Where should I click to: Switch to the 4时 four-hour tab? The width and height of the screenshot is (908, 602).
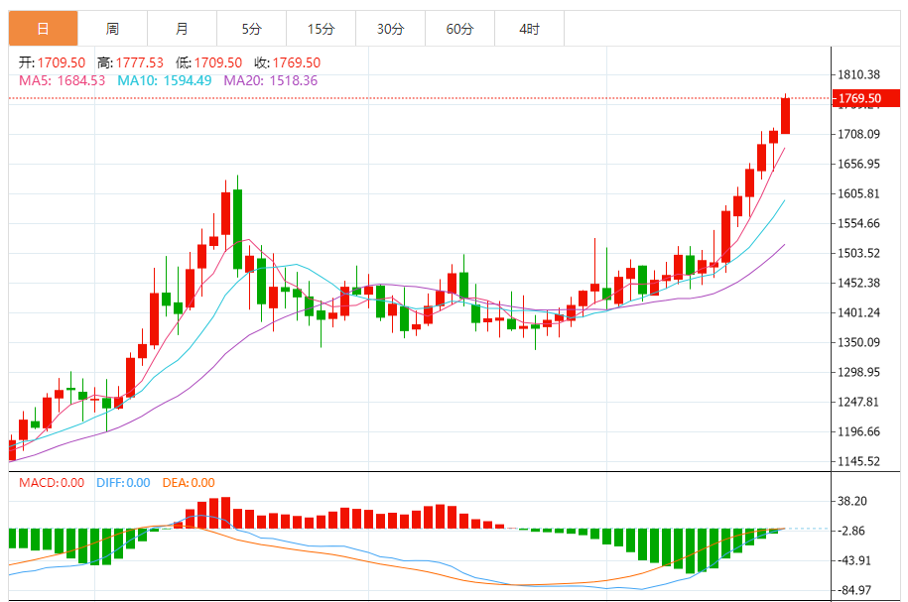point(529,29)
